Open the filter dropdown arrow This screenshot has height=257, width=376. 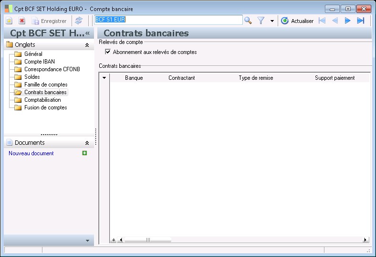coord(272,21)
